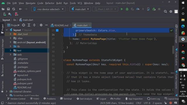Click the blue color gutter icon on line 25

point(57,30)
